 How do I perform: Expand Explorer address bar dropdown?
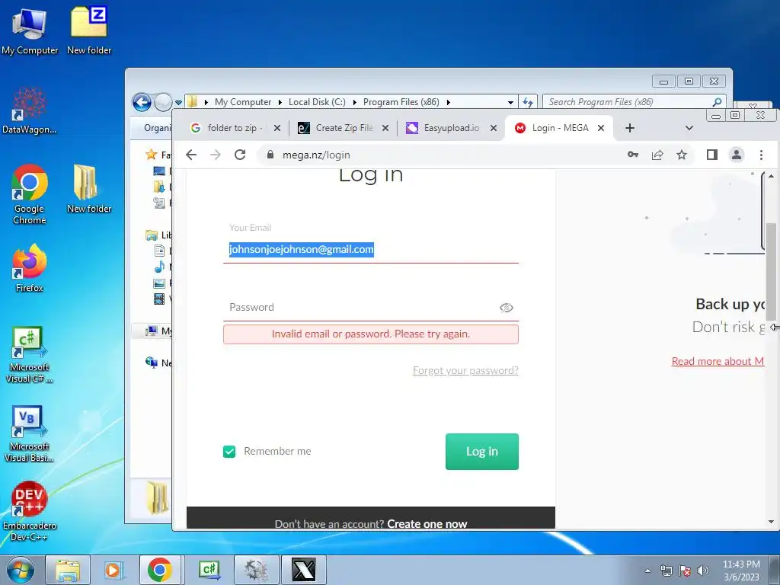coord(510,102)
